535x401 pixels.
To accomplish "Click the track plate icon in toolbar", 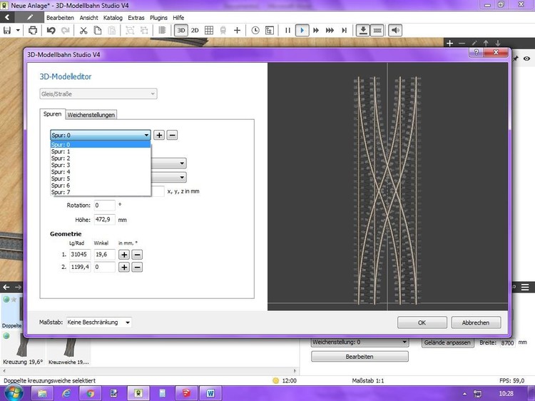I will (x=377, y=31).
